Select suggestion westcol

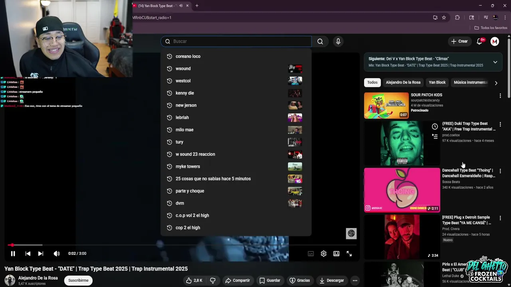tap(236, 81)
